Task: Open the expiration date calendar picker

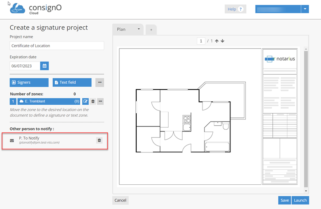Action: click(x=44, y=66)
